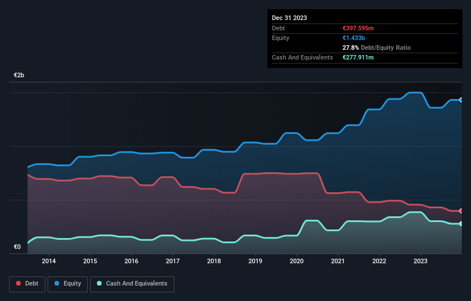This screenshot has width=471, height=301.
Task: Click the €397.595m debt value
Action: click(x=358, y=28)
